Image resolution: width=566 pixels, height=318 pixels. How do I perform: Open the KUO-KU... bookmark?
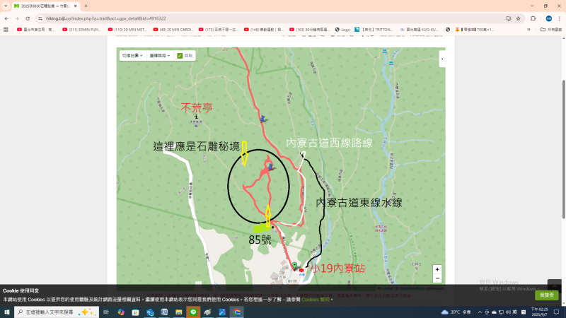(419, 30)
